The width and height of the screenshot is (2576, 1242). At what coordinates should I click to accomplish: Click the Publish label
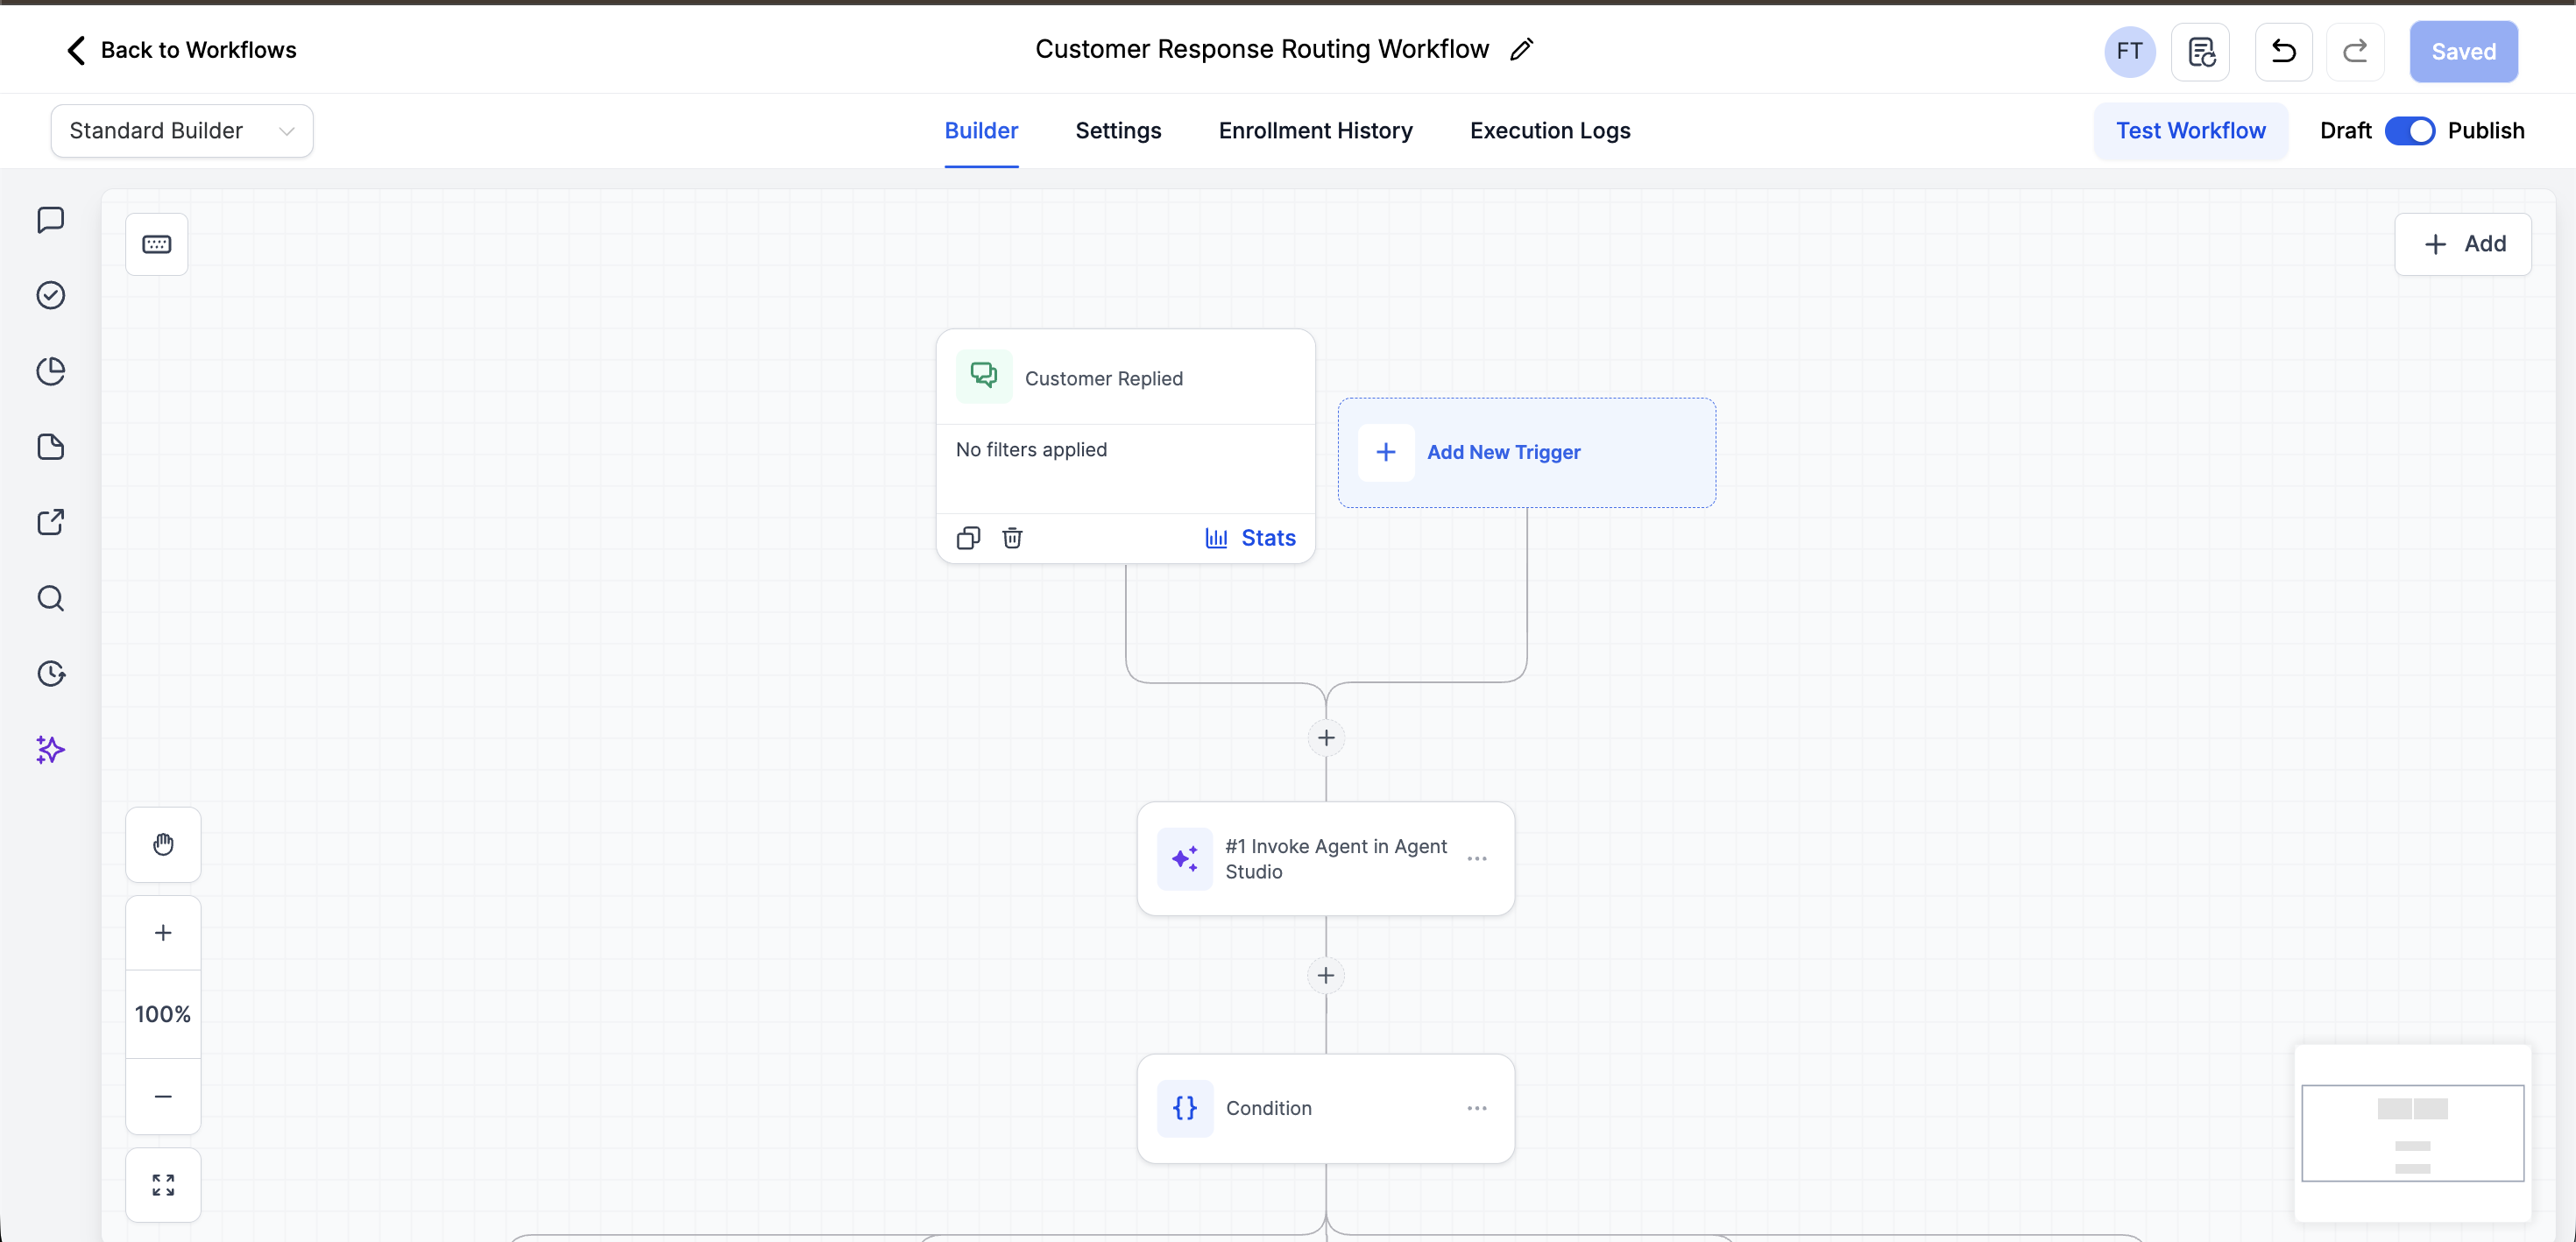(2486, 131)
